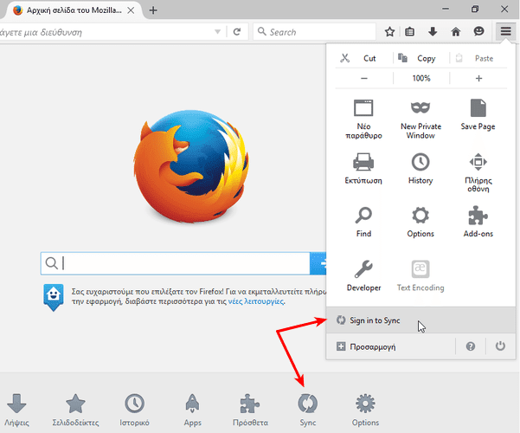Click the address bar field
The height and width of the screenshot is (433, 520).
click(106, 32)
